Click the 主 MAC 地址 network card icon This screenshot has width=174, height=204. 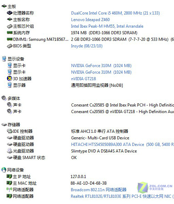[9, 183]
